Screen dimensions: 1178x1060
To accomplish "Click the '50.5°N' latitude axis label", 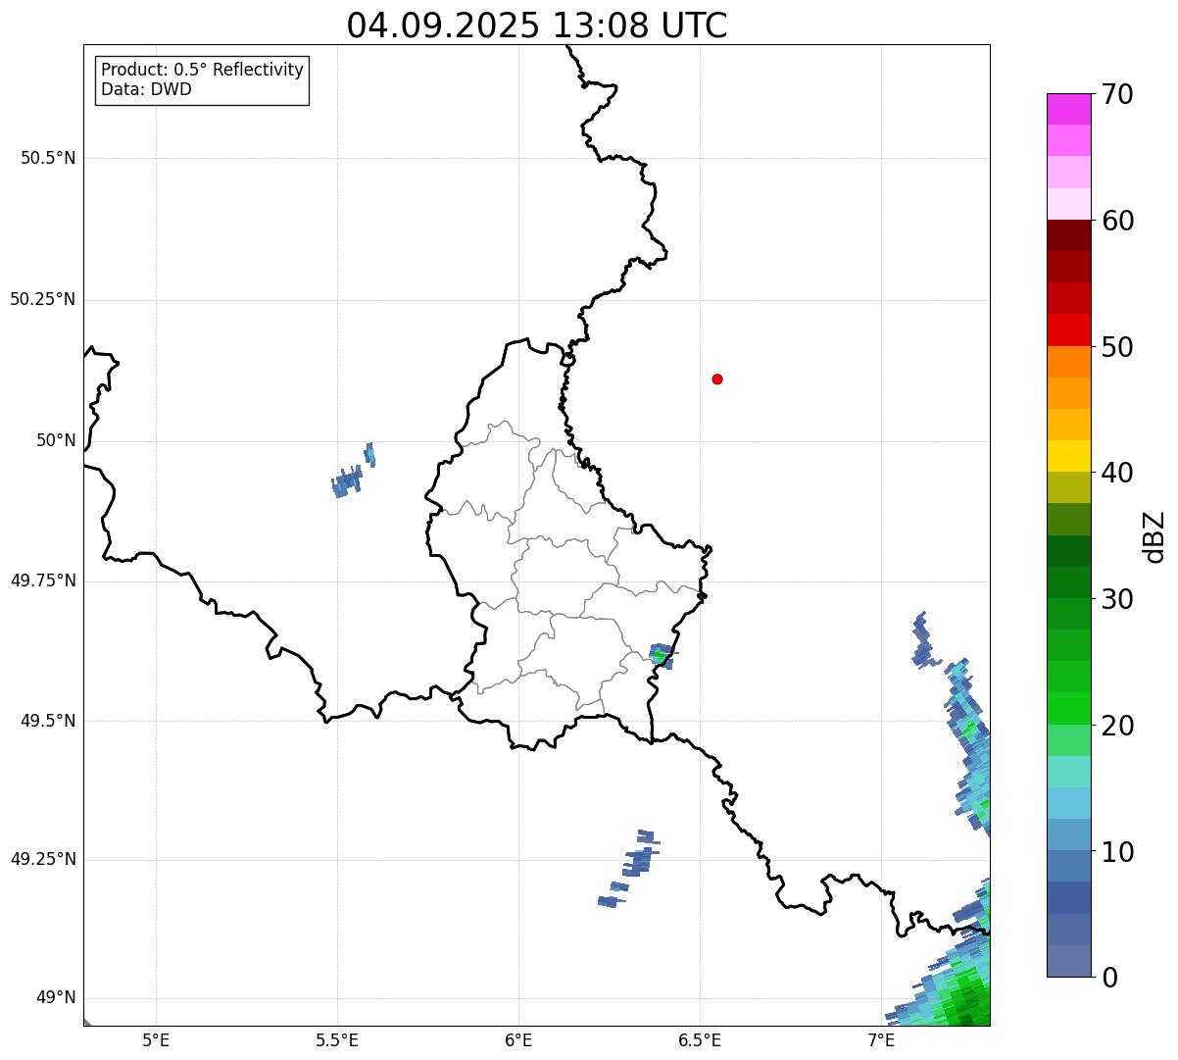I will pyautogui.click(x=48, y=158).
